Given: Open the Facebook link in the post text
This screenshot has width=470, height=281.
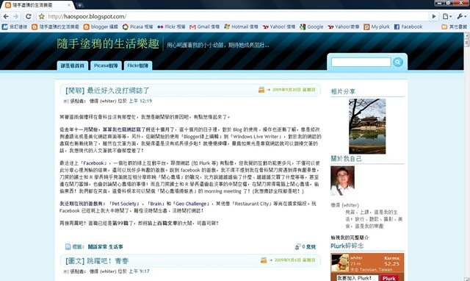Looking at the screenshot, I should (93, 163).
